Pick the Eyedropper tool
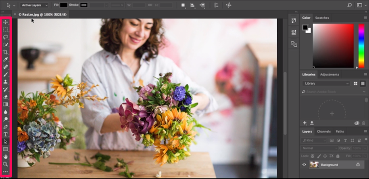 (x=6, y=59)
